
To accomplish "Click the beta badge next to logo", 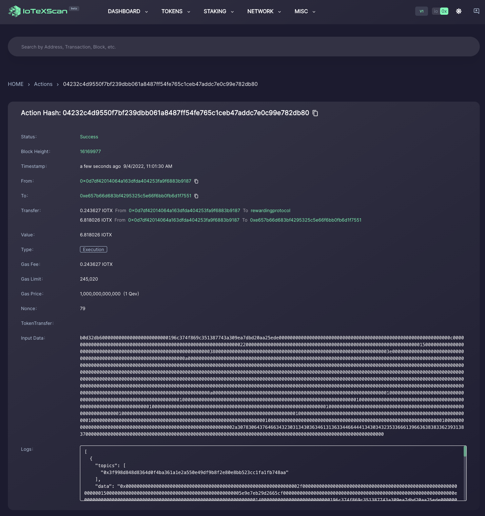I will click(x=74, y=9).
